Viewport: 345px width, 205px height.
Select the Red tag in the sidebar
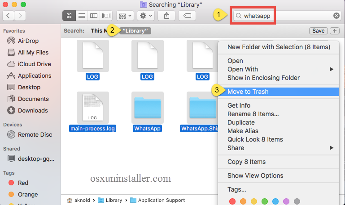point(18,183)
